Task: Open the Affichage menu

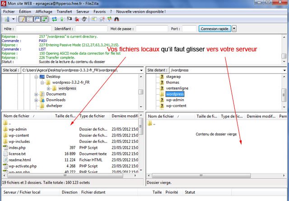Action: point(44,12)
